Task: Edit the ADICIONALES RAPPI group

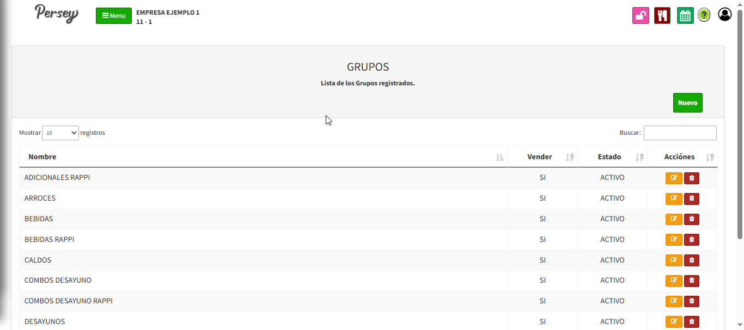Action: tap(674, 178)
